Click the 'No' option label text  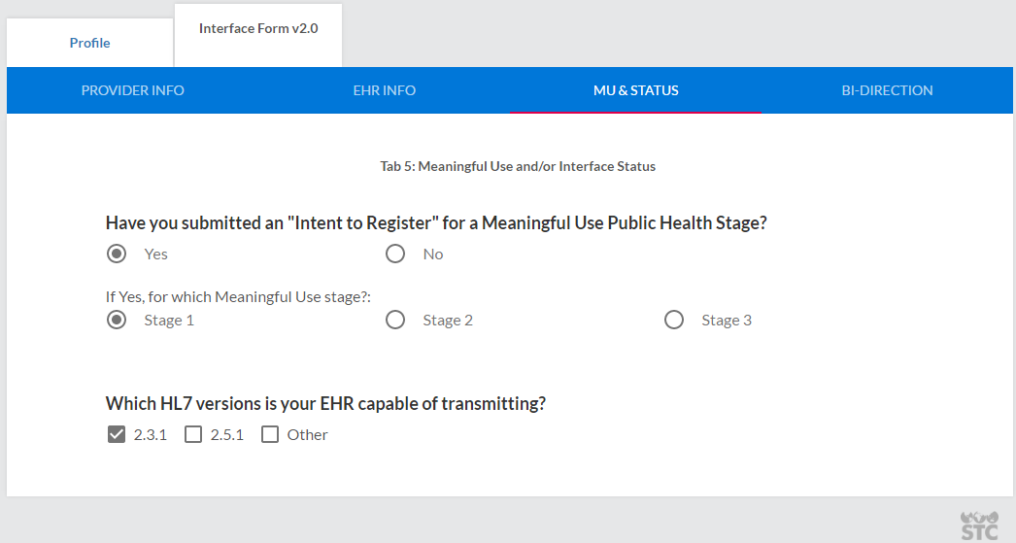click(433, 255)
